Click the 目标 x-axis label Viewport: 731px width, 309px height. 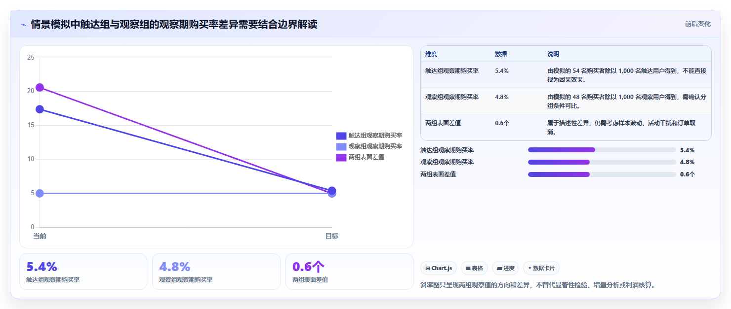pos(332,236)
